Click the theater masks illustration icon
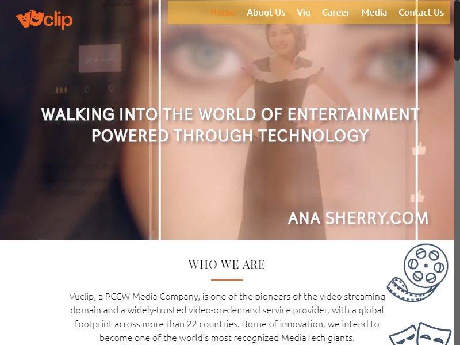The height and width of the screenshot is (345, 460). [420, 334]
